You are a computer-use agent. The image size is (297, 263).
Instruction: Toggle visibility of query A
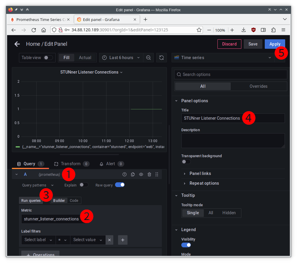pos(141,174)
